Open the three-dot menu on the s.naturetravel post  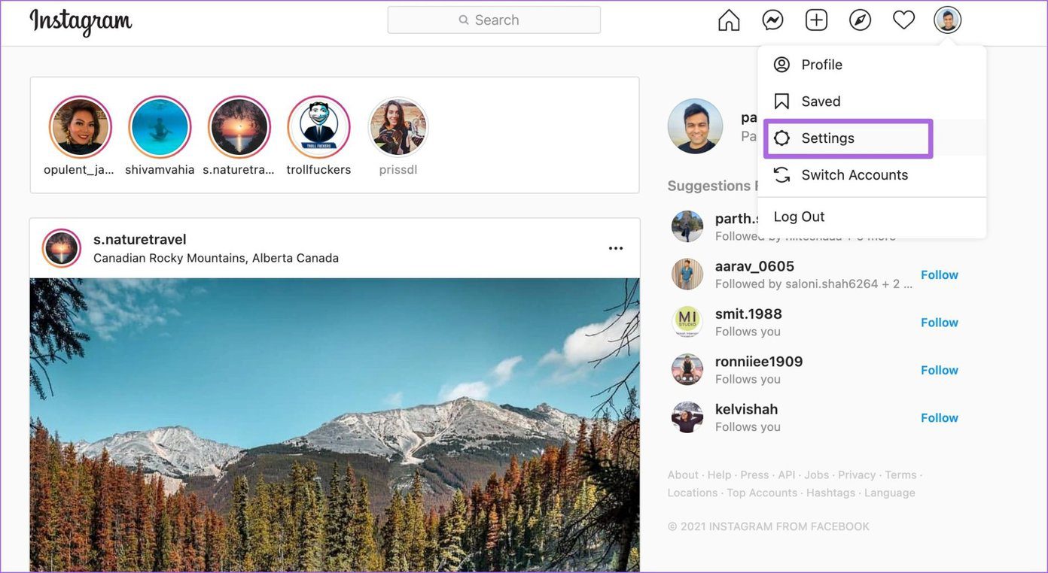[616, 248]
